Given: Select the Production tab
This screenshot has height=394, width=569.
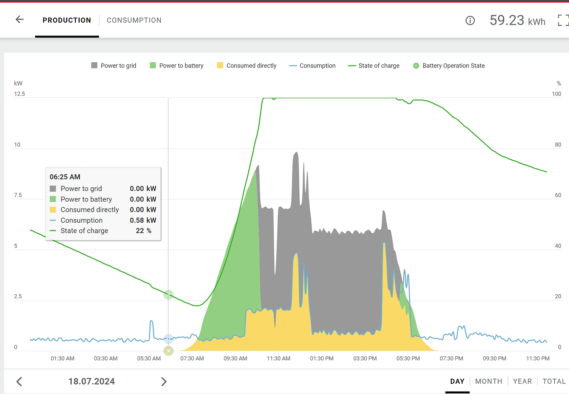Looking at the screenshot, I should 67,20.
